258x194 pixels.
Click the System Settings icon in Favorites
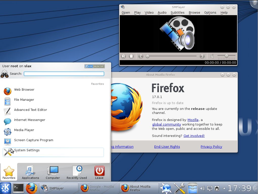pyautogui.click(x=7, y=152)
